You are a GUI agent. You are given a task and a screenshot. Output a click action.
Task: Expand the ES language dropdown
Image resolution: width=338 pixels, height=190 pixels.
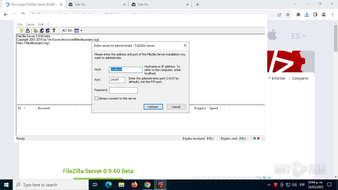pos(299,36)
